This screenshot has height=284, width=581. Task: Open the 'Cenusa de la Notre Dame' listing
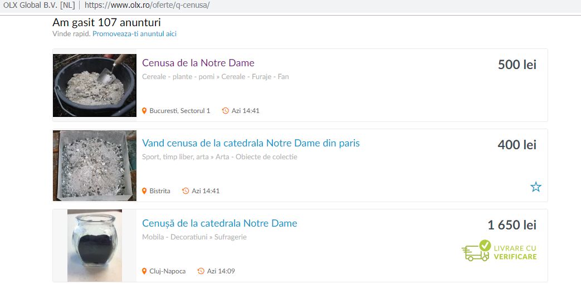(198, 63)
